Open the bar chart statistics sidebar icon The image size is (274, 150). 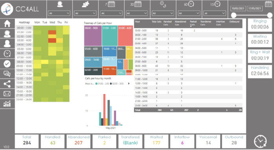coord(7,104)
